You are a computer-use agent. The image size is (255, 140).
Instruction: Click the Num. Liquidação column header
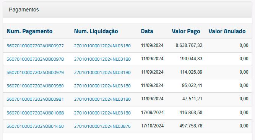click(x=96, y=31)
